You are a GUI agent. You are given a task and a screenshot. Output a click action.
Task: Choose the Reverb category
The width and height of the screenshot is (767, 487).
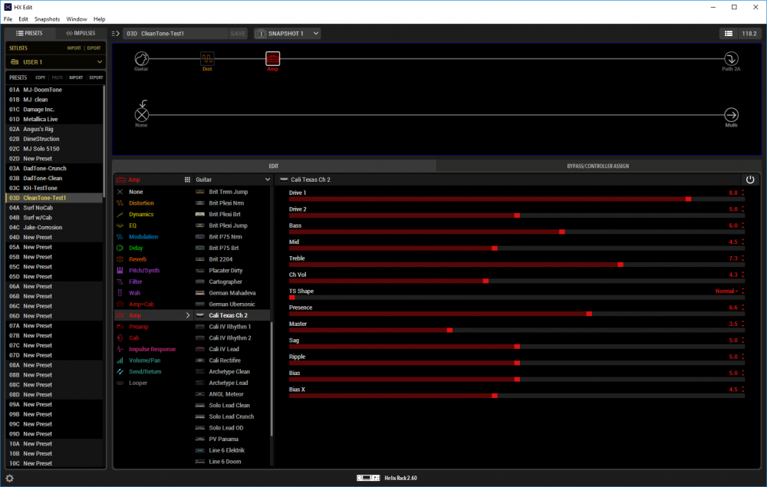pyautogui.click(x=137, y=259)
